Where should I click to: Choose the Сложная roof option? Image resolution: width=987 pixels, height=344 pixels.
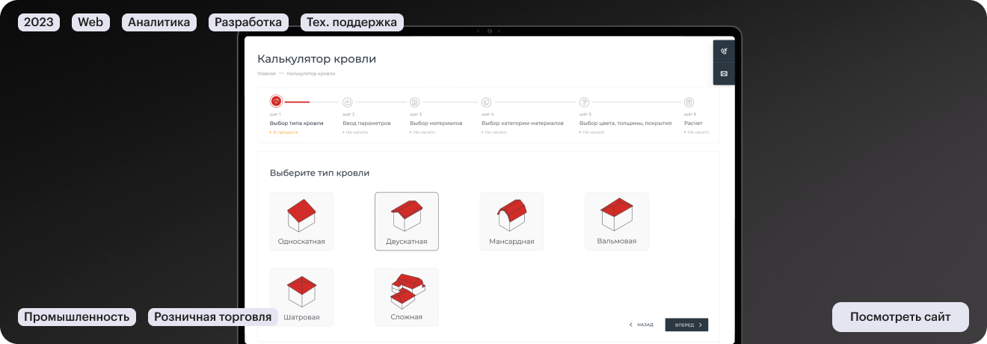click(406, 297)
